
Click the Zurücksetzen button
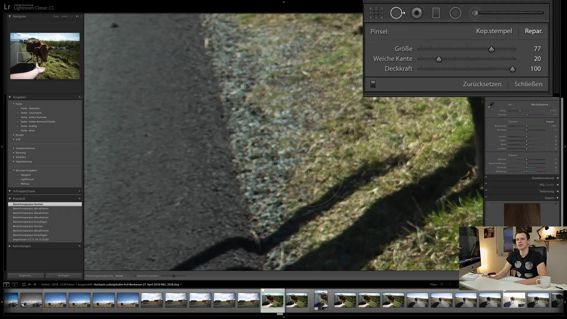[x=482, y=84]
